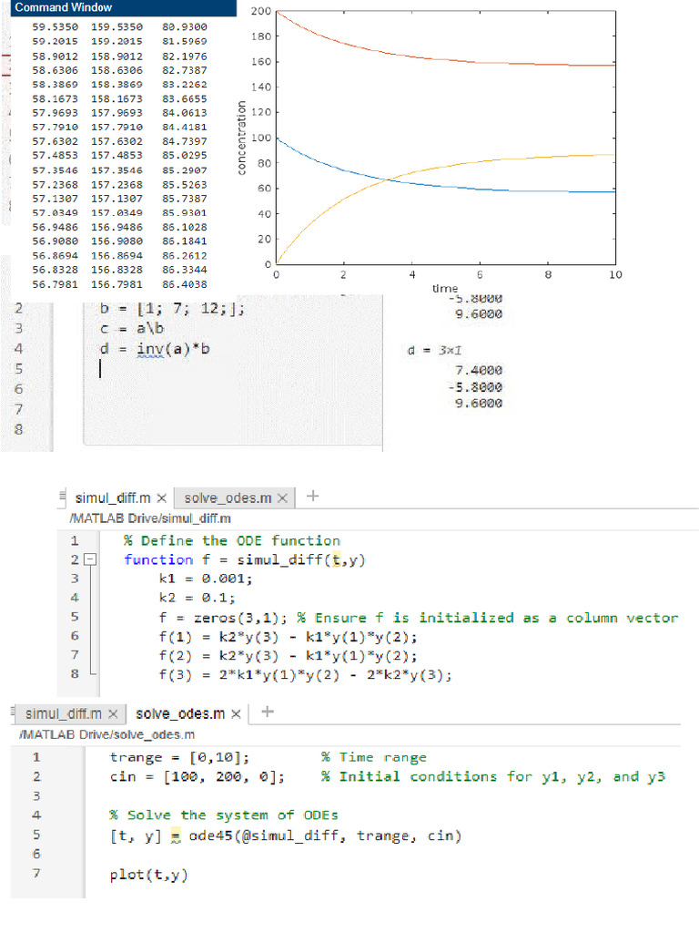Click 'inv(a)*b' underlined expression

173,349
